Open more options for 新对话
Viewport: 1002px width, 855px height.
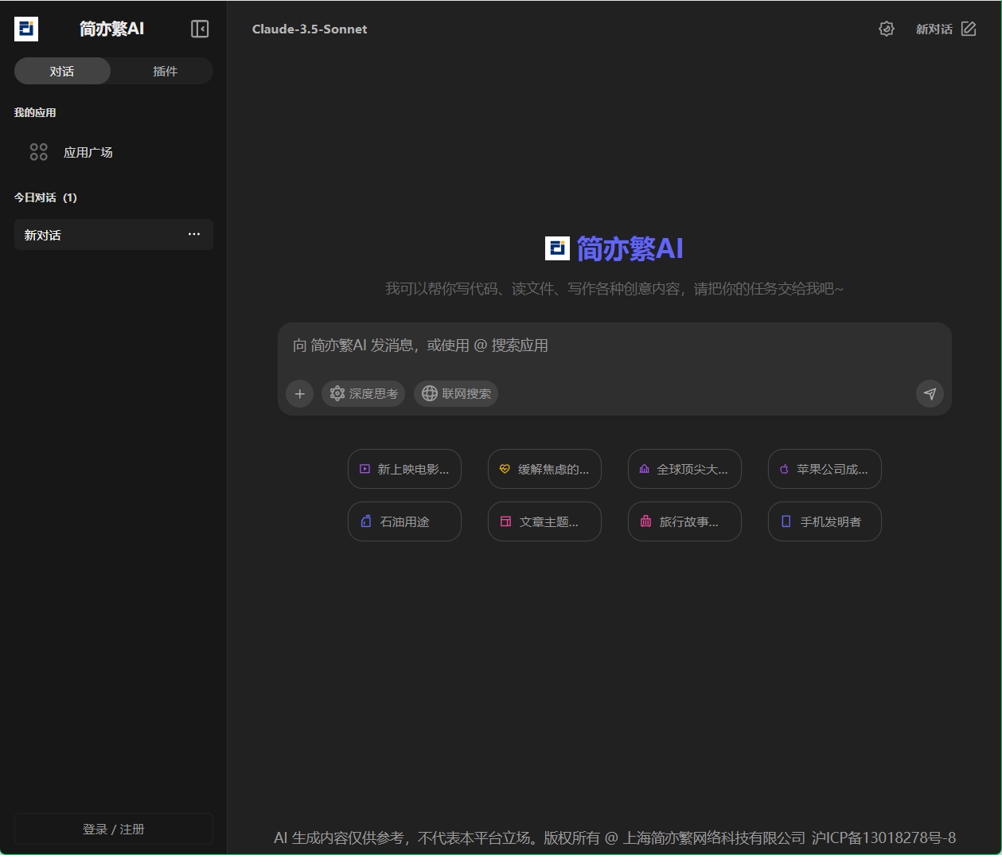pos(194,234)
